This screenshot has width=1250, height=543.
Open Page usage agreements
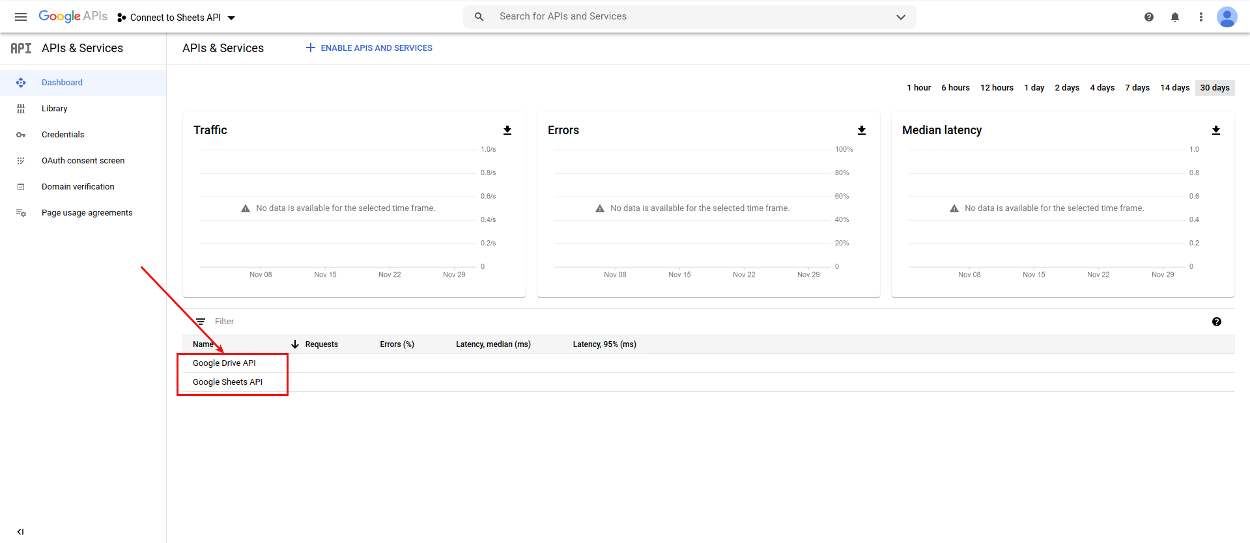pos(83,213)
